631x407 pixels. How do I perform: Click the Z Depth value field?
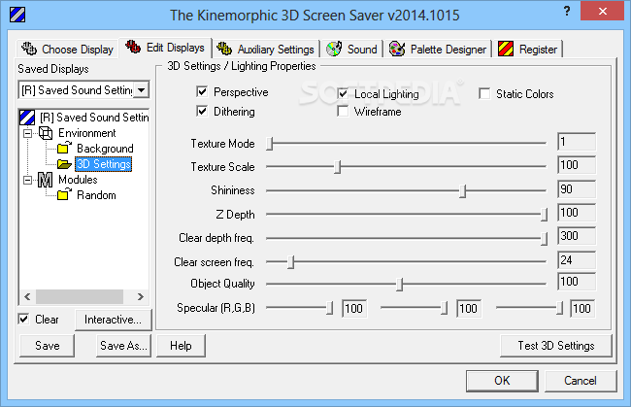pos(577,213)
